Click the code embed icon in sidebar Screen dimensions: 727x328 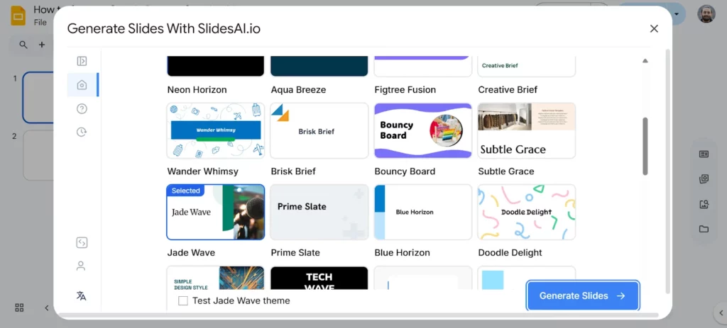[x=82, y=243]
